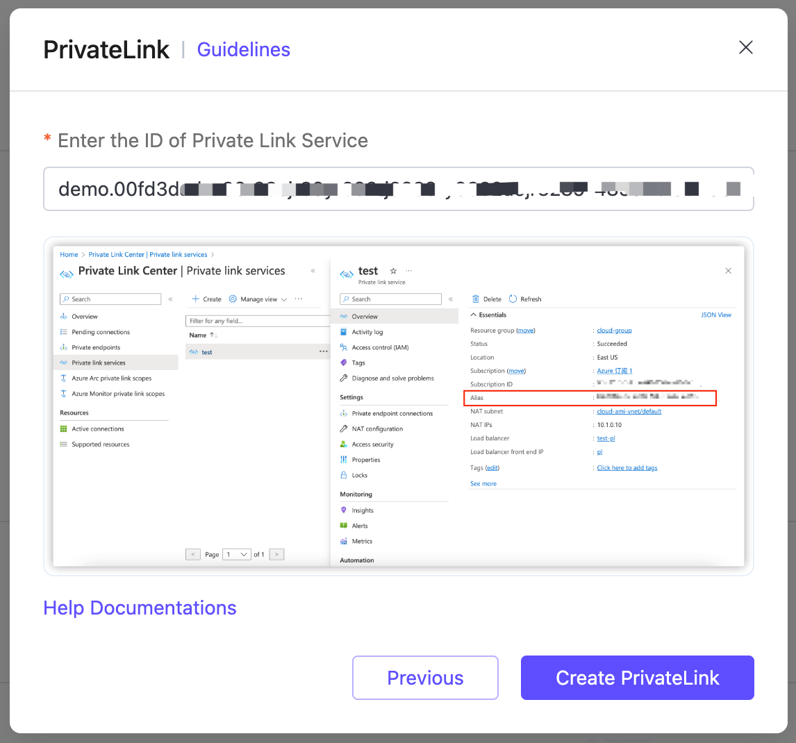Screen dimensions: 796x743
Task: Open Alerts in the Monitoring section
Action: [358, 526]
